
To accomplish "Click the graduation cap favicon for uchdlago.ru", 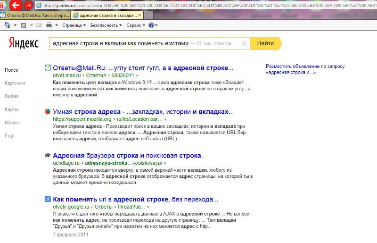I will (x=48, y=155).
